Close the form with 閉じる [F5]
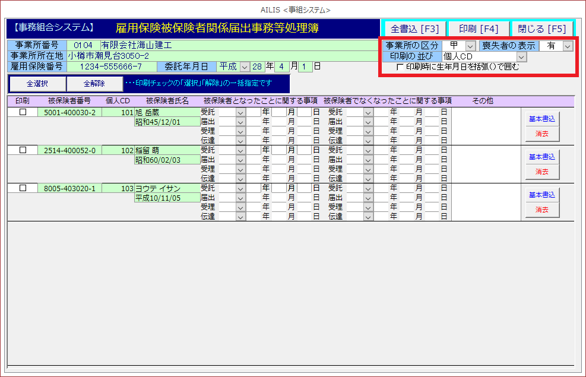Viewport: 586px width, 377px height. click(x=541, y=28)
